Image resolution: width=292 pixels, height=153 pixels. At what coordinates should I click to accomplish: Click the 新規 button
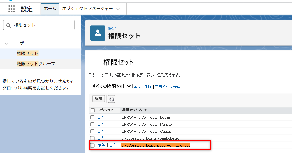coord(98,99)
